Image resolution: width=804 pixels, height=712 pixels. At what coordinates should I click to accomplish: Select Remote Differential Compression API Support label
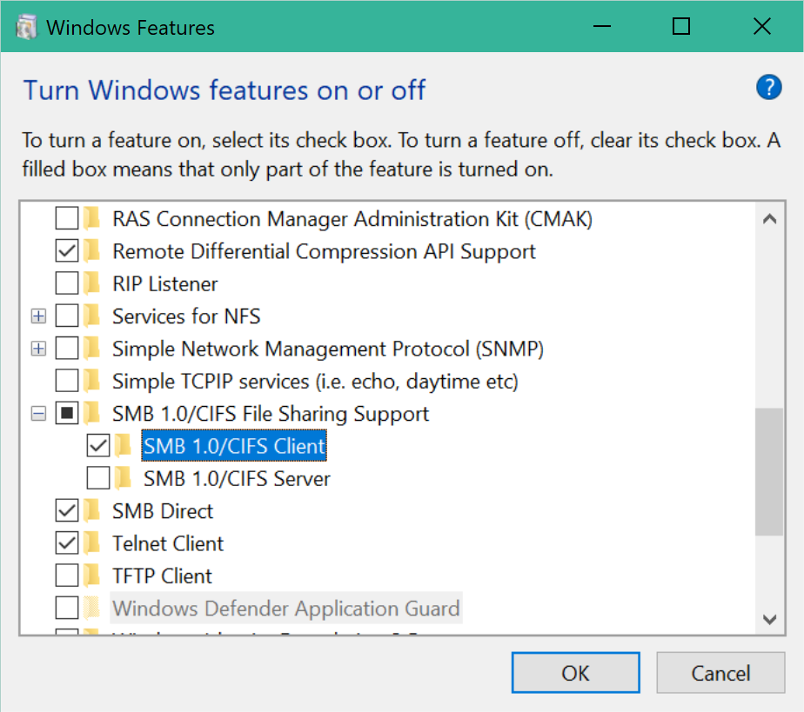(324, 251)
